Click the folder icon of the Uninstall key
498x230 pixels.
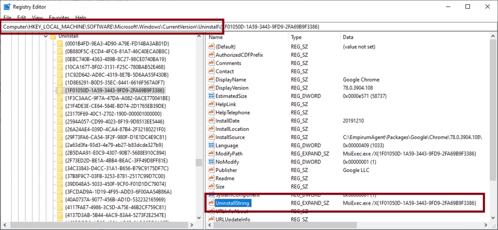[x=53, y=36]
